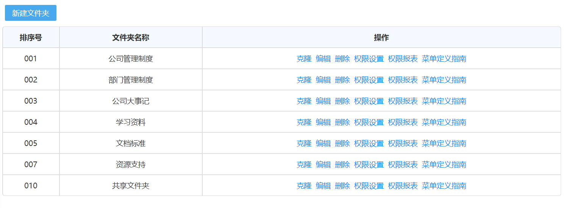The width and height of the screenshot is (566, 208).
Task: Delete the 文档标准 folder
Action: click(342, 143)
